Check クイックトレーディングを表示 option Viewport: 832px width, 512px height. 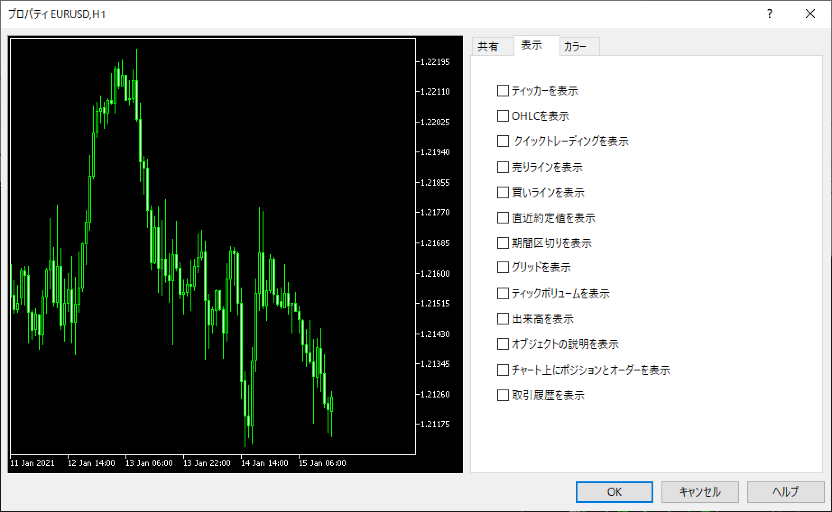coord(503,142)
